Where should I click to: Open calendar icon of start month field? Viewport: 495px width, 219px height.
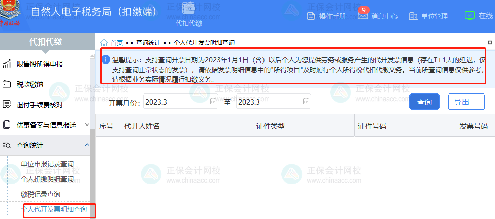[213, 101]
